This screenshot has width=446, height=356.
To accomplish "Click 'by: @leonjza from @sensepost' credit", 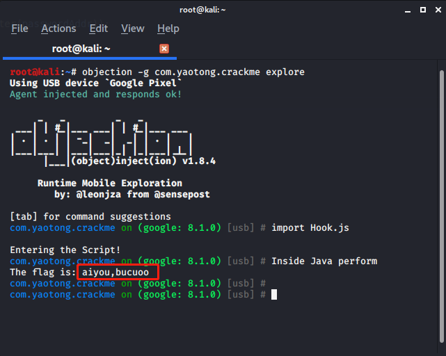I will pyautogui.click(x=132, y=194).
